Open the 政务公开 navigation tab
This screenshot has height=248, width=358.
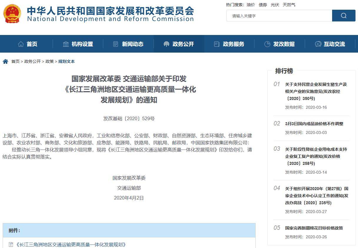pos(179,44)
